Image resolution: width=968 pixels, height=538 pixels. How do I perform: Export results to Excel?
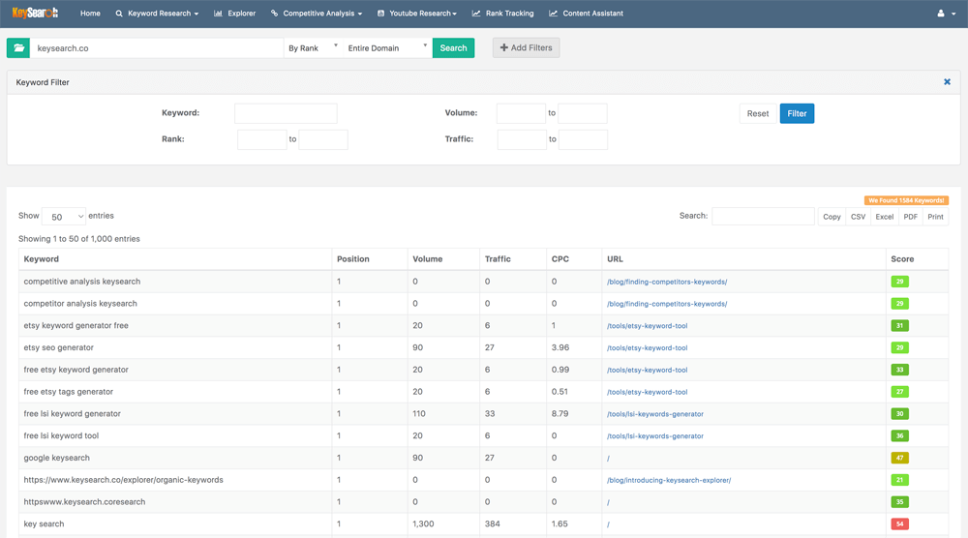tap(884, 217)
